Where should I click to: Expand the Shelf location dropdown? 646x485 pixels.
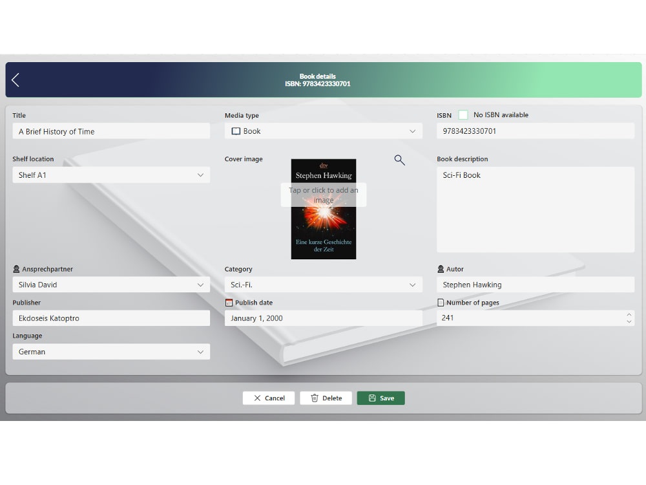tap(111, 175)
